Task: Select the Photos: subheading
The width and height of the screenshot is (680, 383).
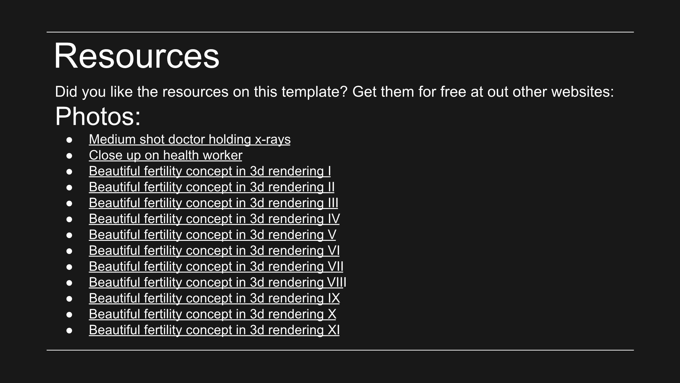Action: tap(98, 117)
